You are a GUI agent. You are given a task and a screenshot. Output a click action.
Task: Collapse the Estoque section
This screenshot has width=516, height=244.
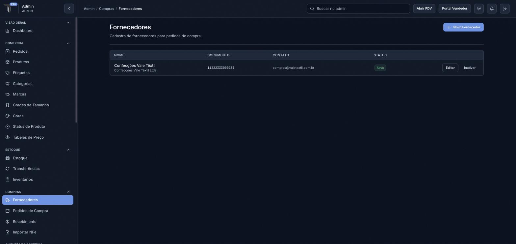pos(68,150)
